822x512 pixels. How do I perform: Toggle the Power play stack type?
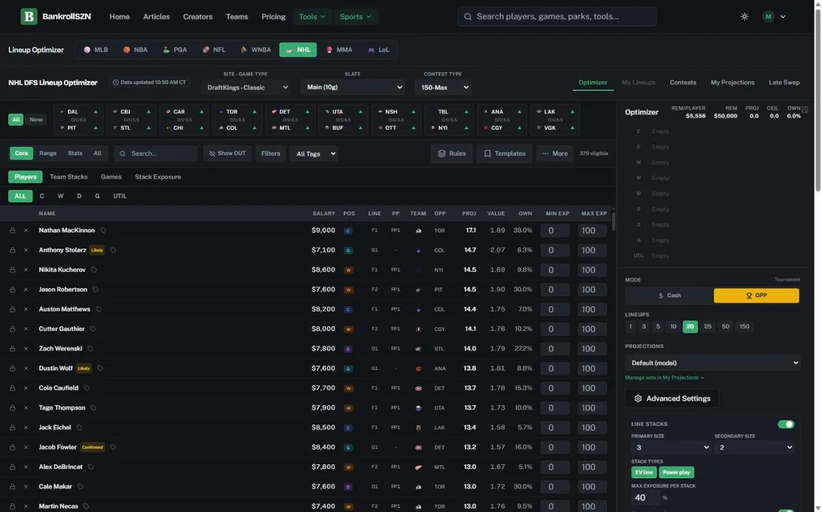click(676, 472)
